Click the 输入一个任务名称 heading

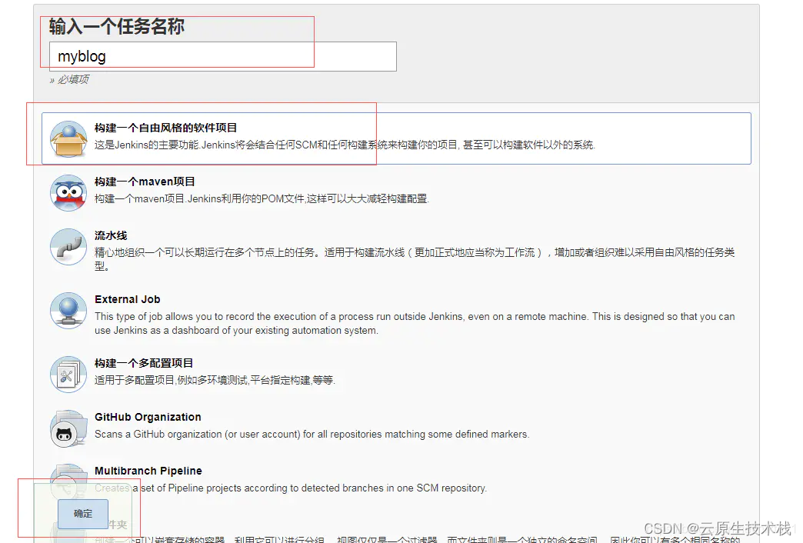click(x=117, y=26)
